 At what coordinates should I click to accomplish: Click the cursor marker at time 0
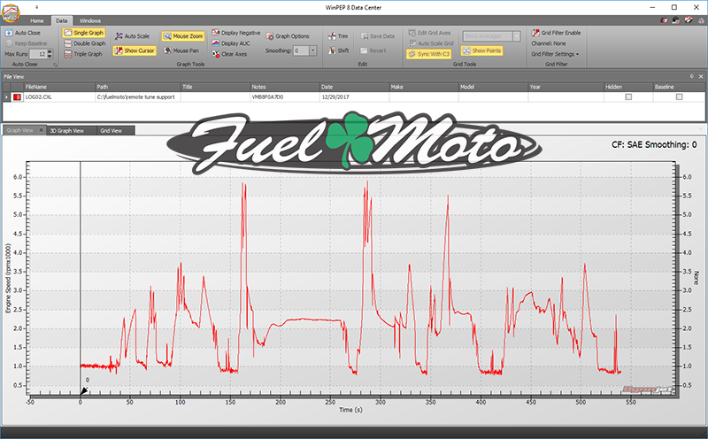click(84, 390)
